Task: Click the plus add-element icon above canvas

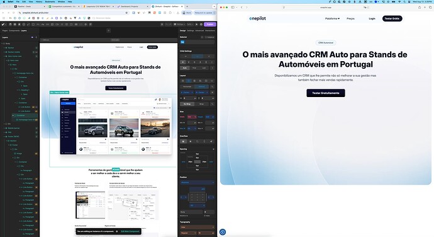Action: coord(108,30)
